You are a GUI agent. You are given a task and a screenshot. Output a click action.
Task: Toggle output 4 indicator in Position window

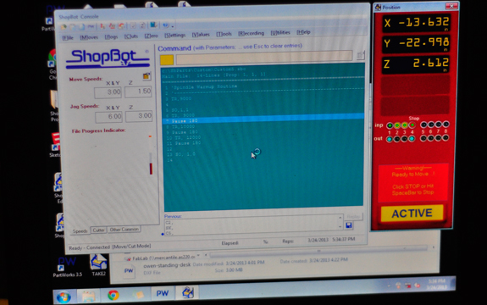click(x=412, y=139)
